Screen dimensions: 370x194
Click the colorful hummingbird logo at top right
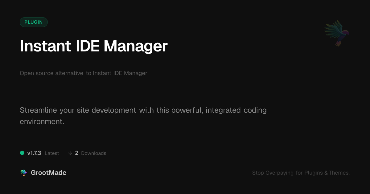(x=337, y=33)
